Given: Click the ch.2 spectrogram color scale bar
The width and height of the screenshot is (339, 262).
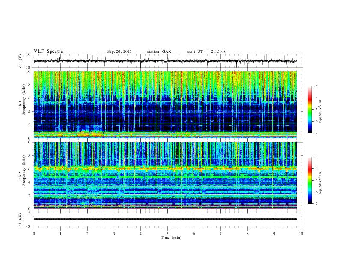Looking at the screenshot, I should pyautogui.click(x=310, y=180).
